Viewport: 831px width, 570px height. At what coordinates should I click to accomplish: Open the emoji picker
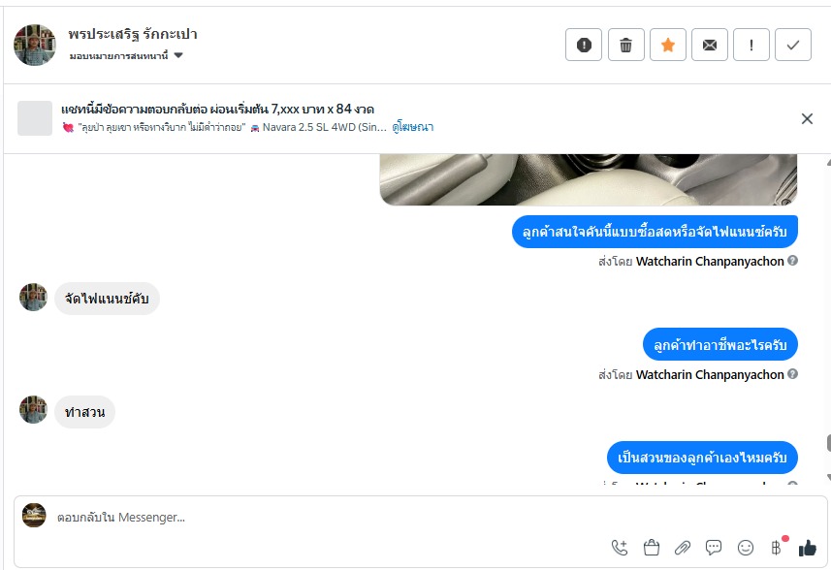click(x=746, y=548)
